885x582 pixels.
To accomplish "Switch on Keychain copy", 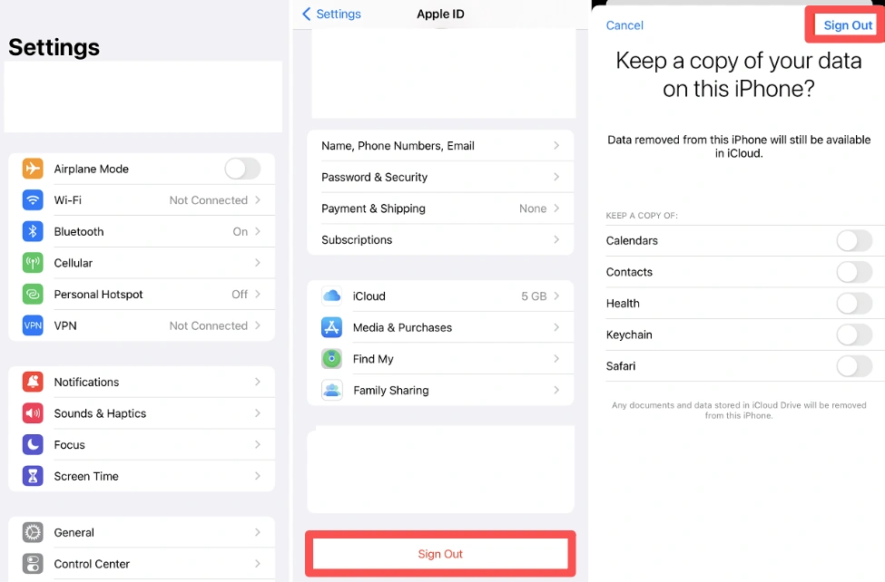I will click(x=854, y=335).
